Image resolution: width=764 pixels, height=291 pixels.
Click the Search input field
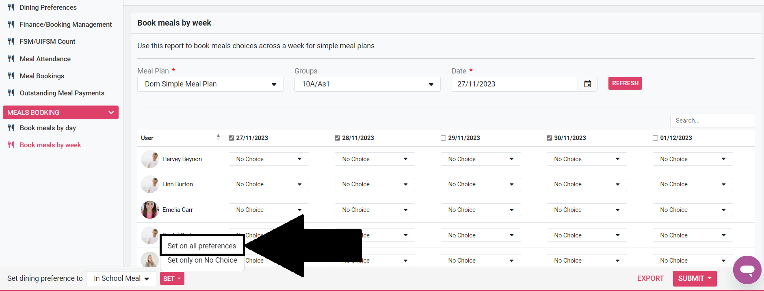[x=712, y=121]
